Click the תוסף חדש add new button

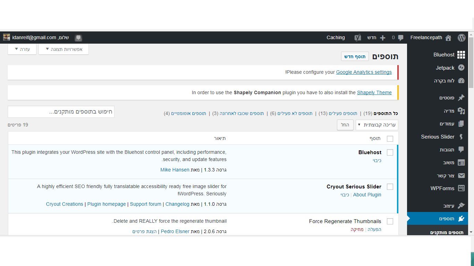tap(355, 56)
